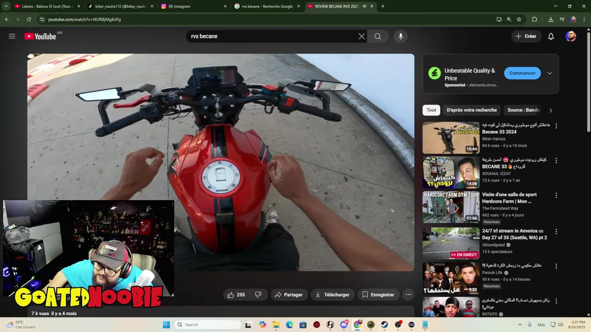Reload the current page
The image size is (591, 332).
(x=29, y=19)
